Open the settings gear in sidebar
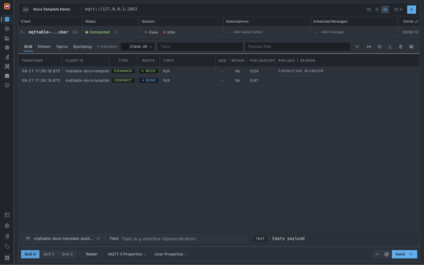Viewport: 424px width, 265px height. (x=7, y=226)
